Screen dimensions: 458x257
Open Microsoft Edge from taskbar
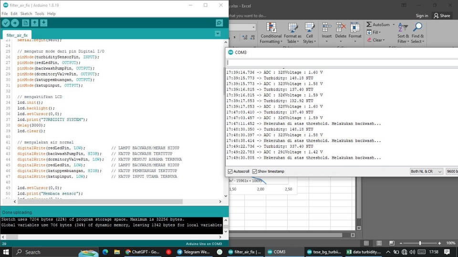point(105,252)
